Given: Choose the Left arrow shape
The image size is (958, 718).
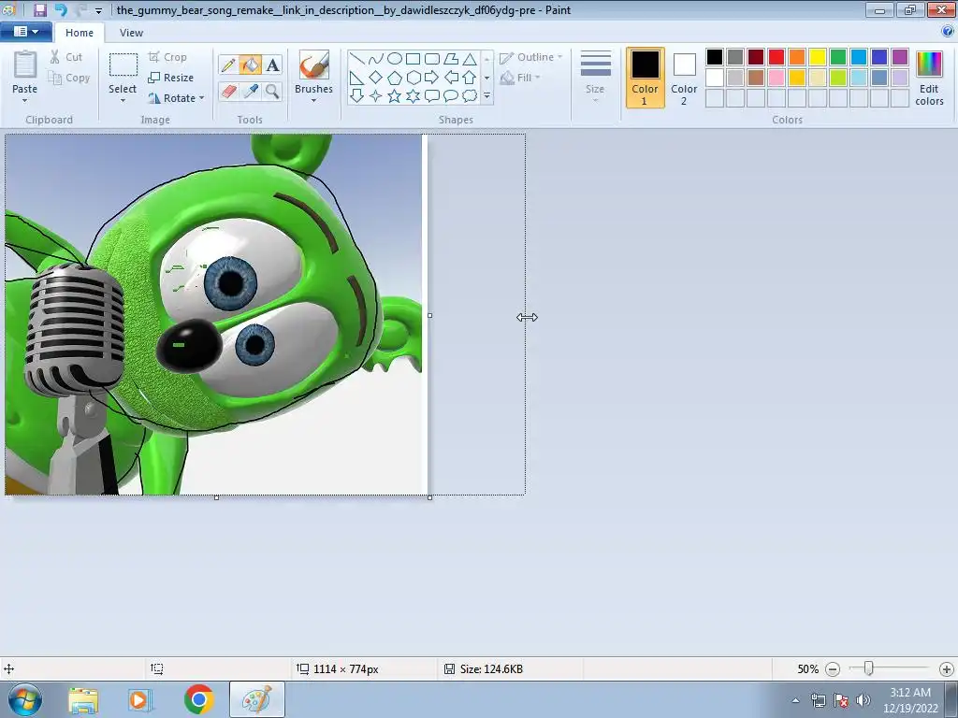Looking at the screenshot, I should [451, 78].
